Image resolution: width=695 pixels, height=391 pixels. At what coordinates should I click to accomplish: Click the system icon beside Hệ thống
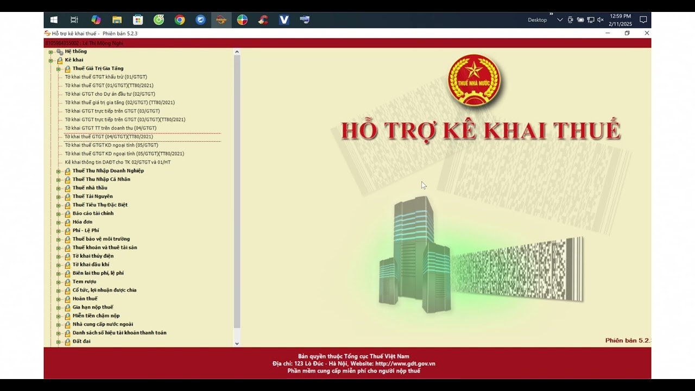click(x=60, y=52)
